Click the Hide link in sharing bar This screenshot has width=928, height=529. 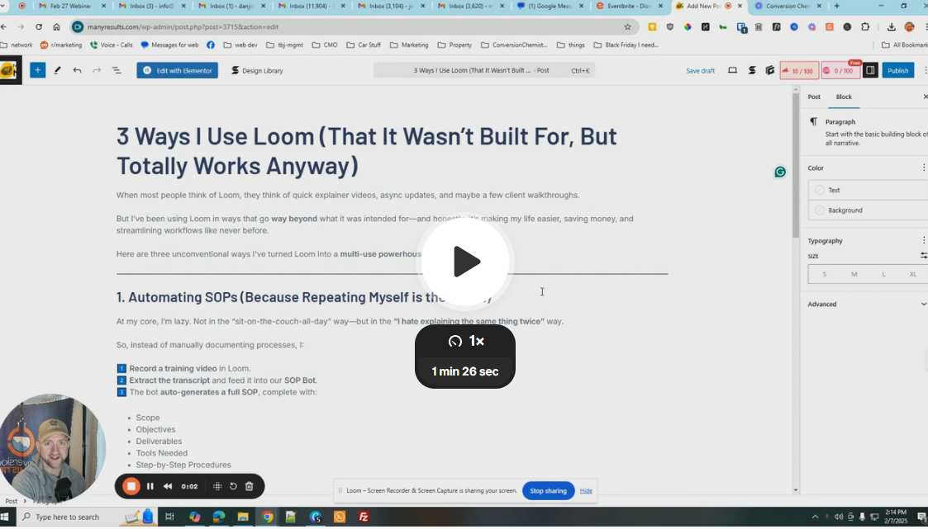586,490
